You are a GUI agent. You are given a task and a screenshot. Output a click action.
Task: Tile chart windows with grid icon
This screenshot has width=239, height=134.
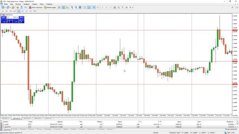80,7
